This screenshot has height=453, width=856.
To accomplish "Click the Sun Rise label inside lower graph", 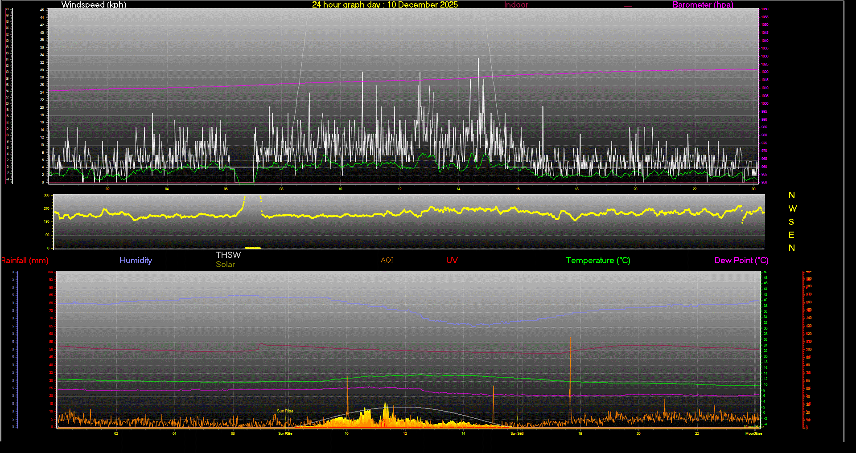I will click(x=285, y=411).
